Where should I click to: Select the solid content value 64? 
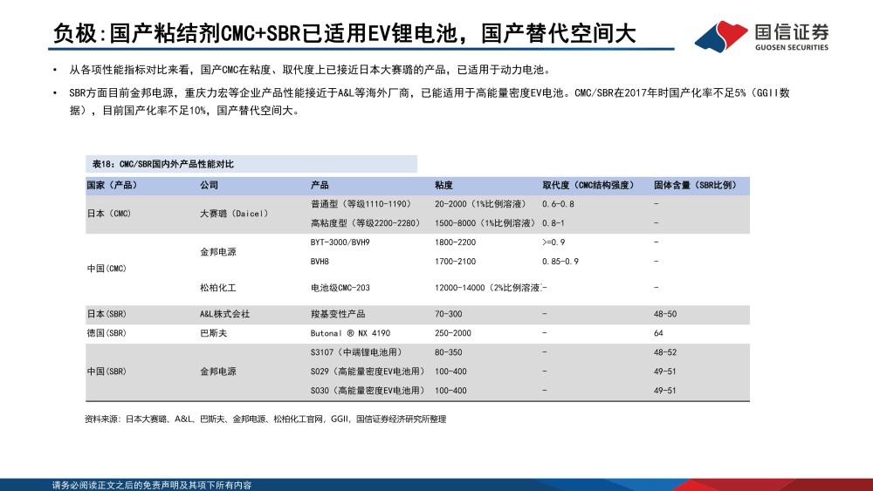(658, 333)
